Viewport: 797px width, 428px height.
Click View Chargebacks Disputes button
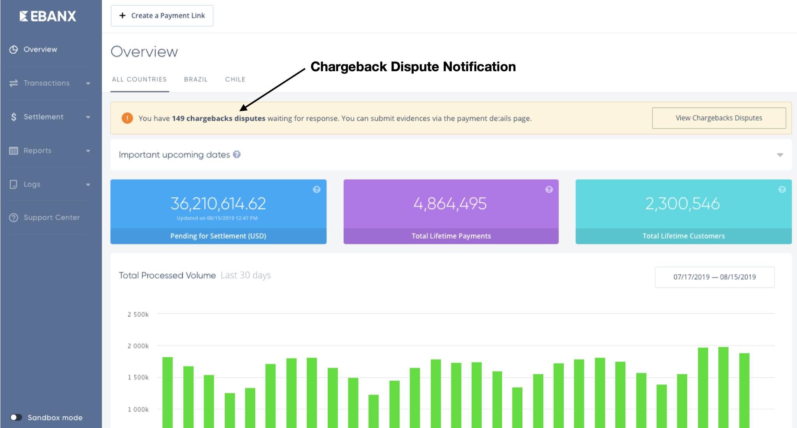click(719, 118)
